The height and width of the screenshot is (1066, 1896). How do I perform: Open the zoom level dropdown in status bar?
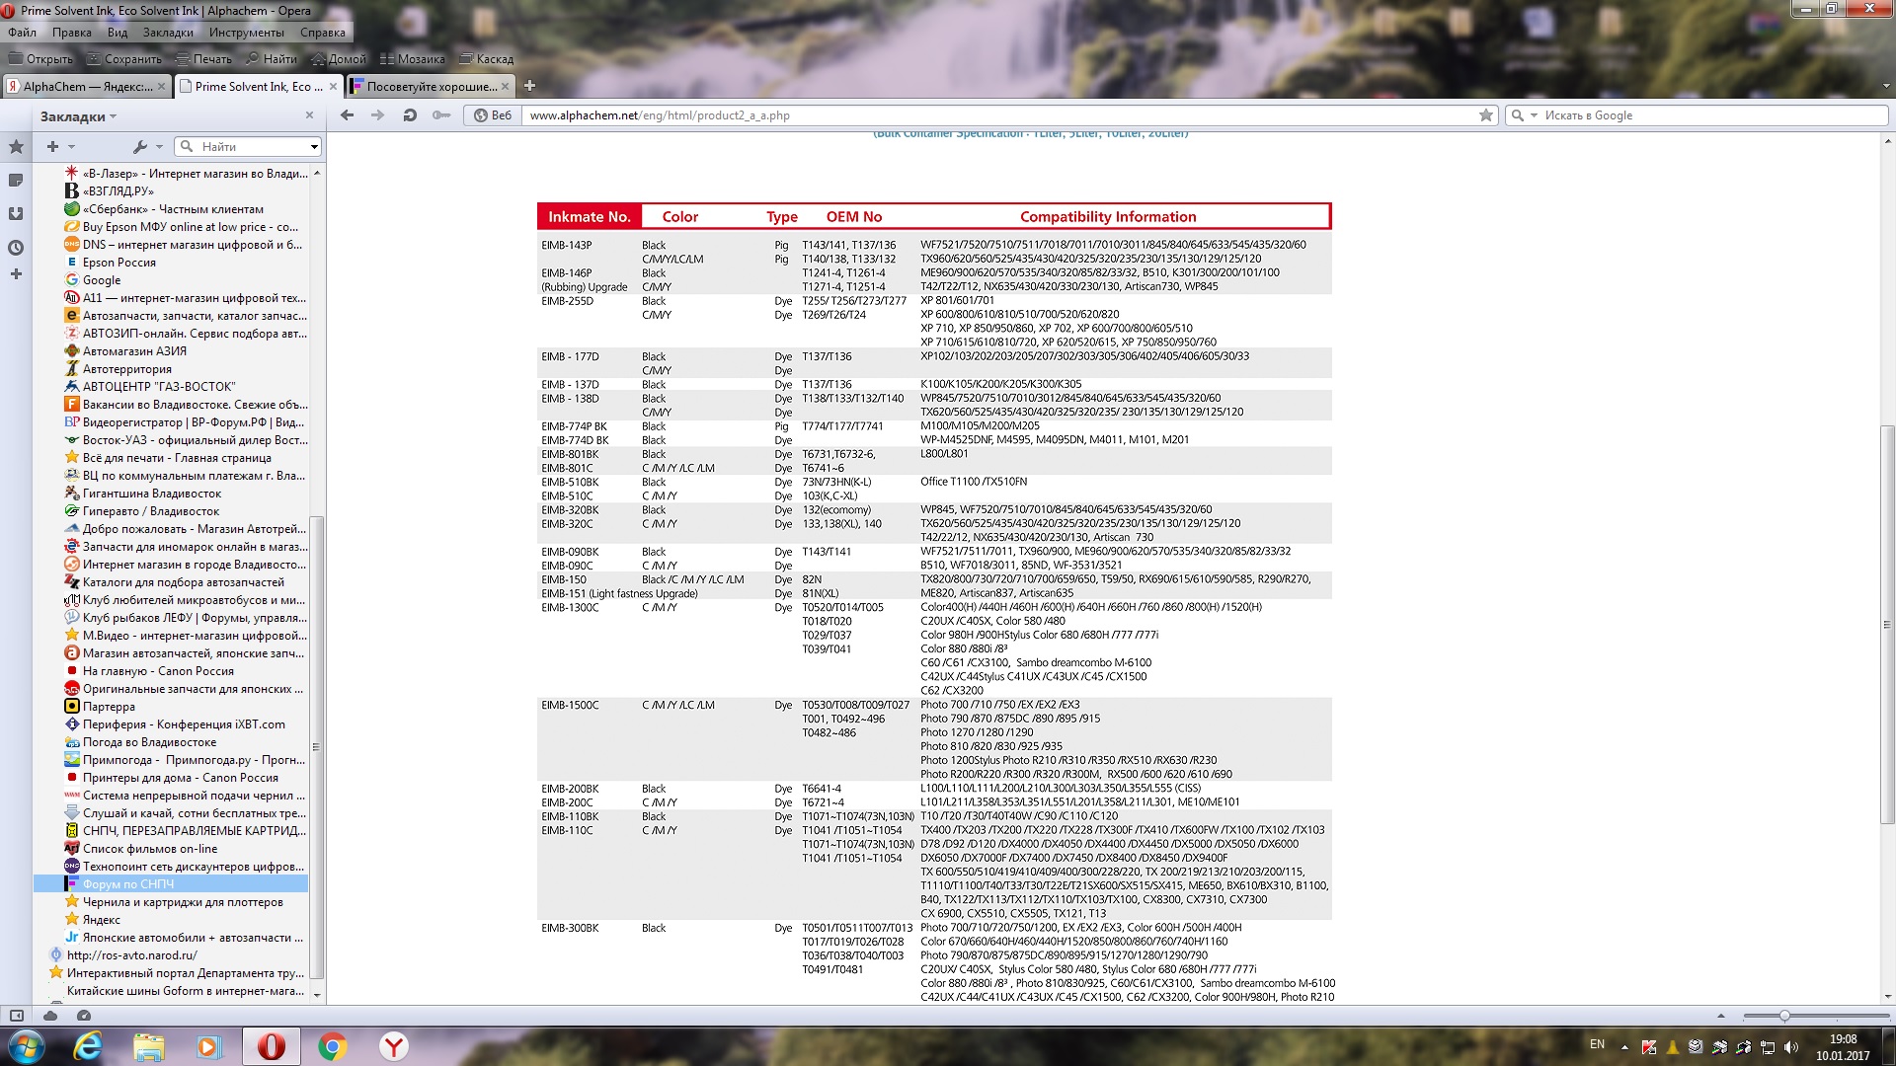pyautogui.click(x=1721, y=1016)
